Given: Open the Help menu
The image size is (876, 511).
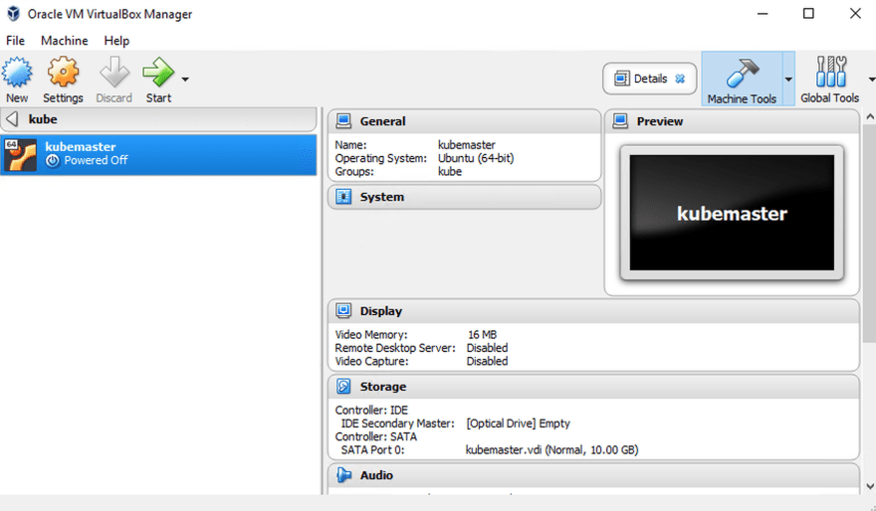Looking at the screenshot, I should [116, 41].
